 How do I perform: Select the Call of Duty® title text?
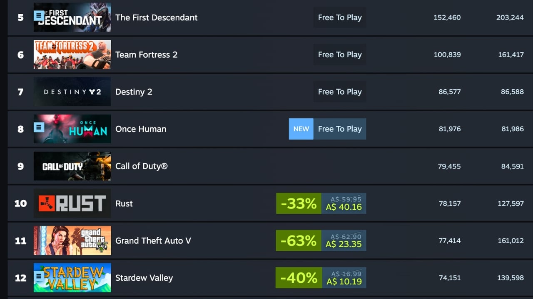142,166
